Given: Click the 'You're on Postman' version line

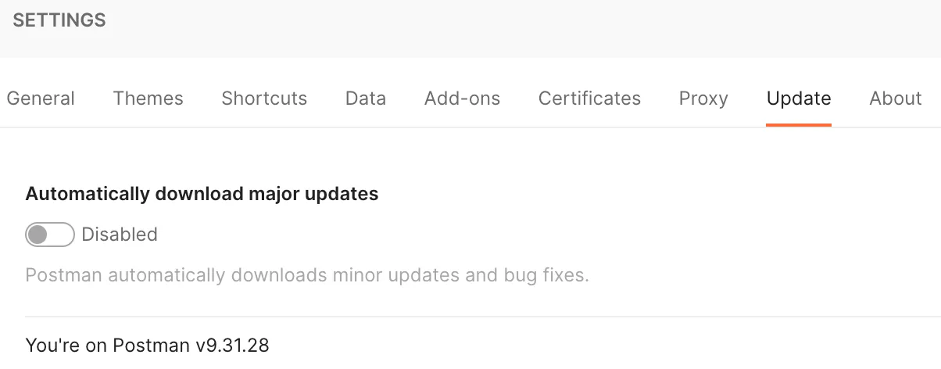Looking at the screenshot, I should [147, 345].
